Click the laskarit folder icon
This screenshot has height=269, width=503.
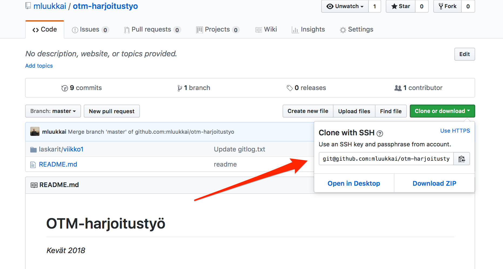(33, 150)
